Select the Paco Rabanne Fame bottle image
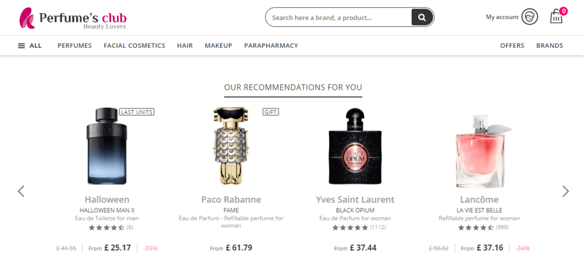583x268 pixels. pos(231,146)
